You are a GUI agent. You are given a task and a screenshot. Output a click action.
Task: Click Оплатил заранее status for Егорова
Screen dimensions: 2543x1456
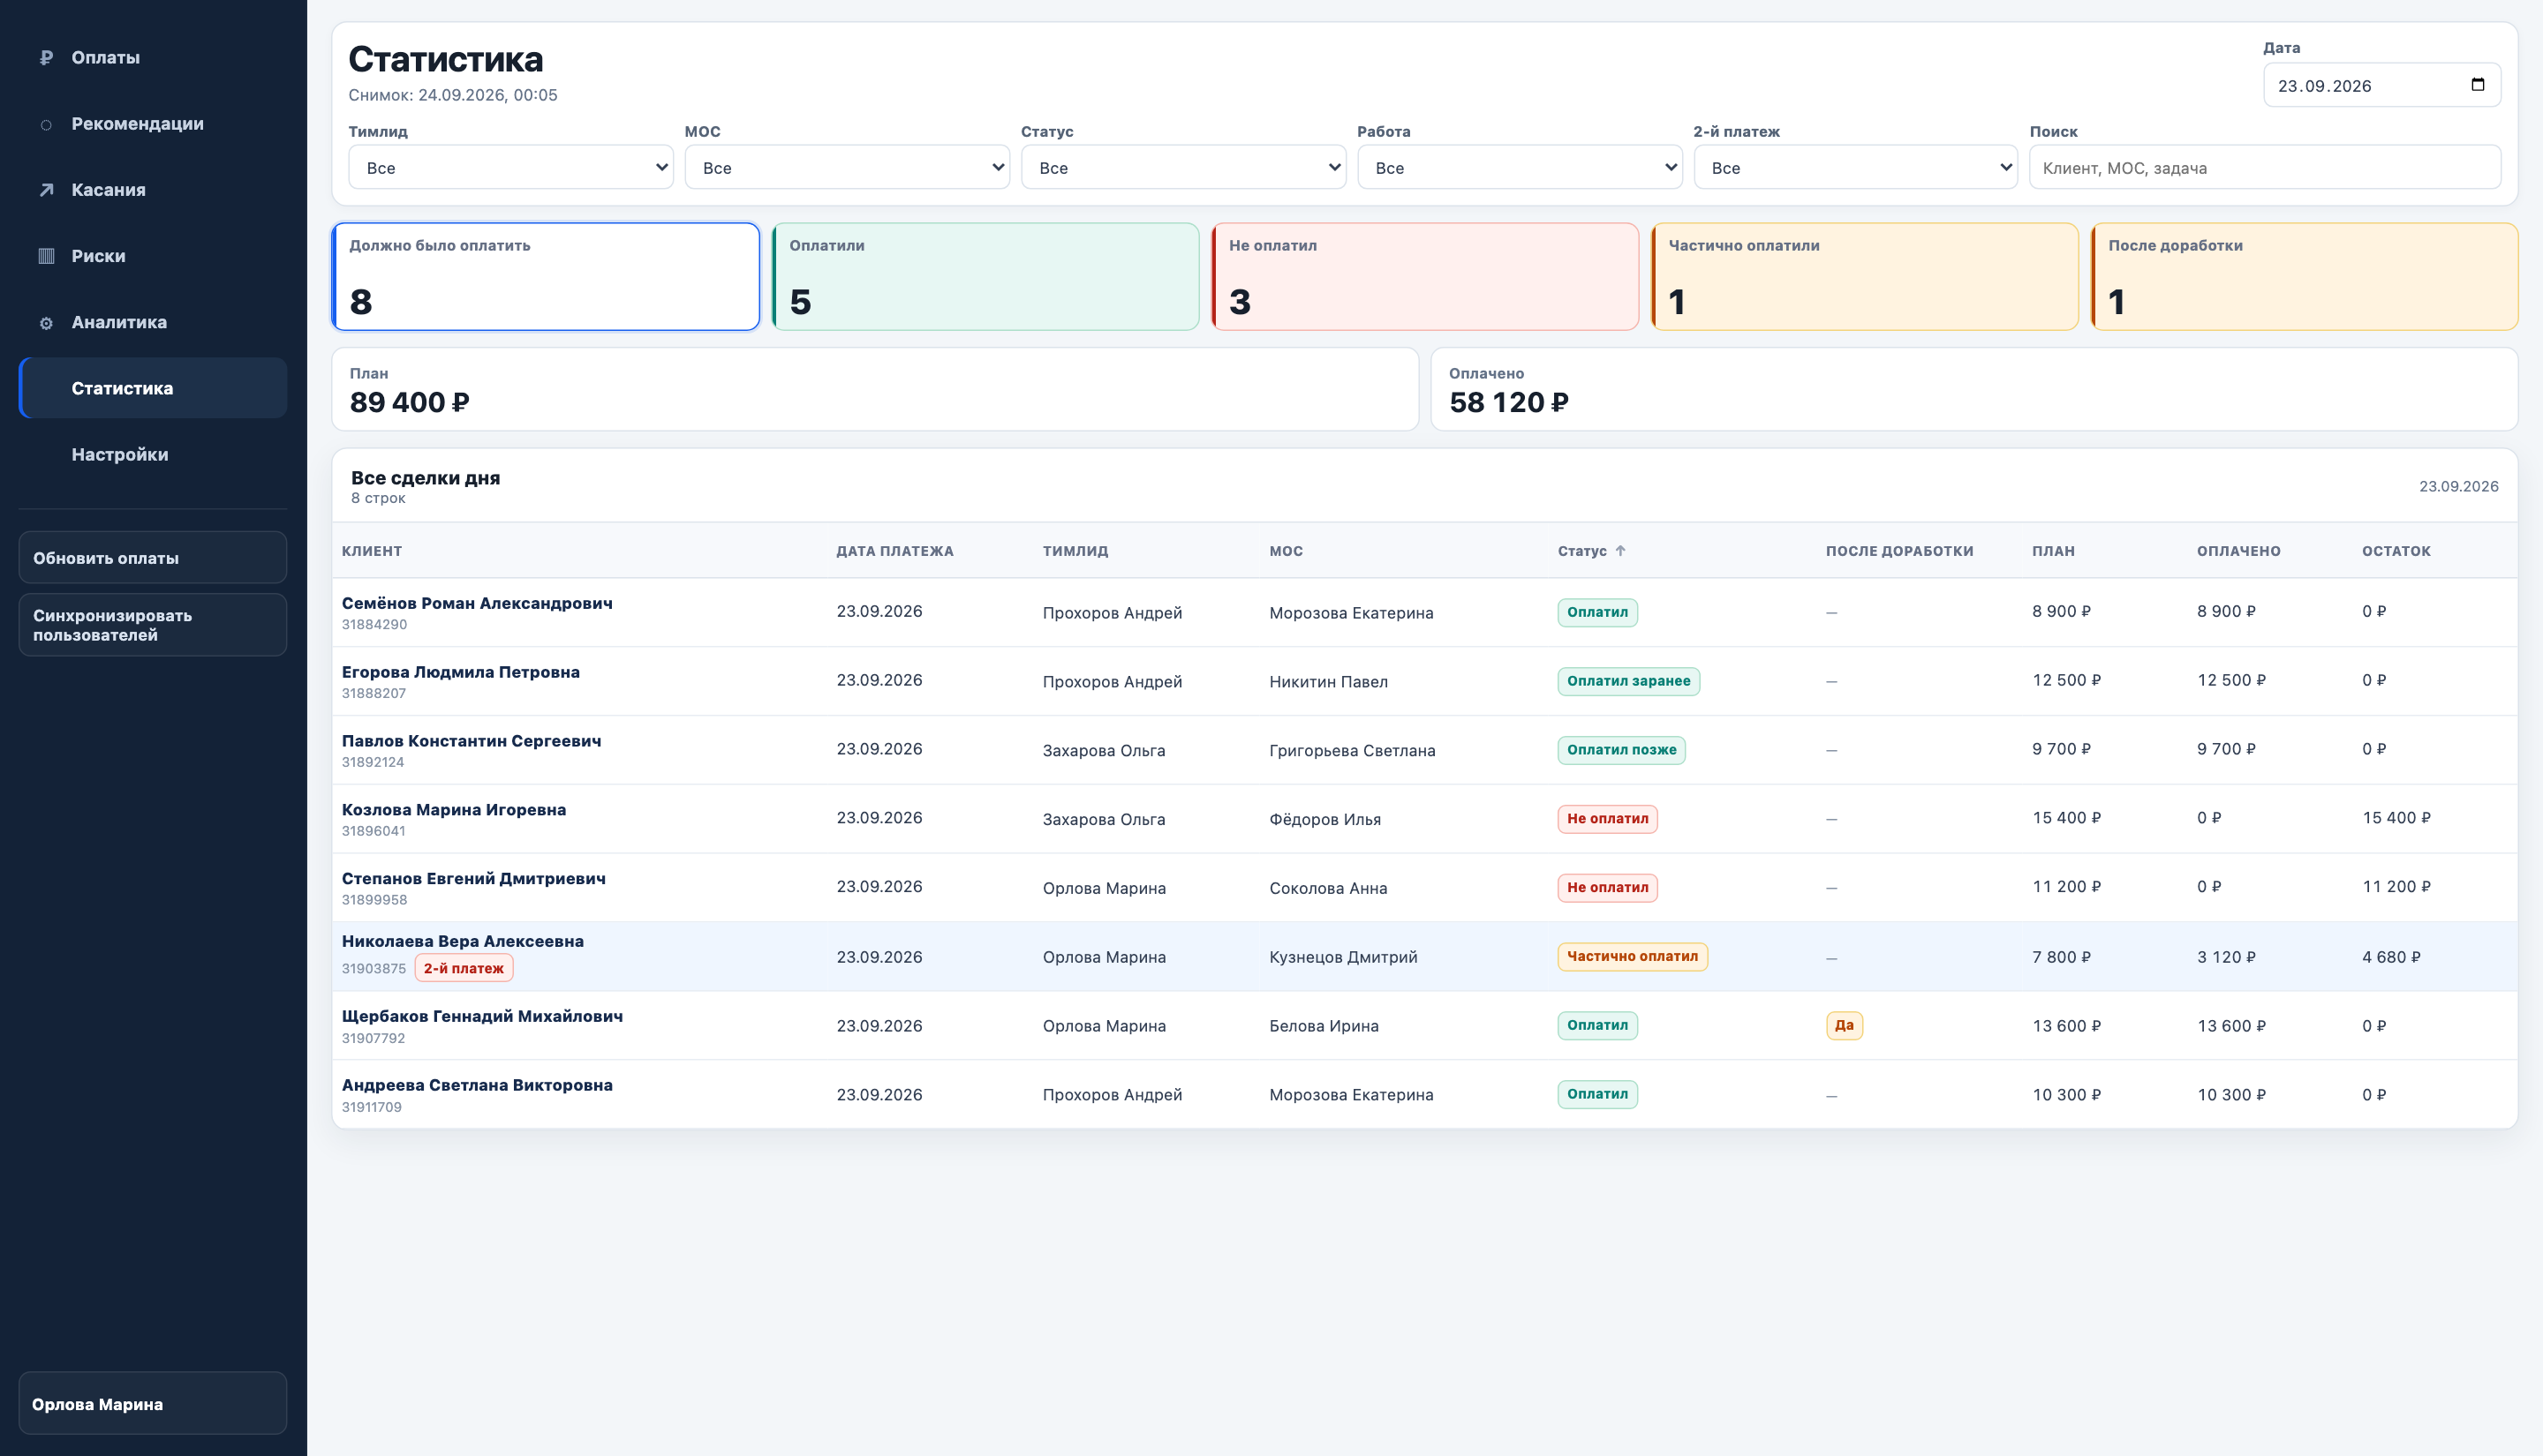click(x=1627, y=681)
